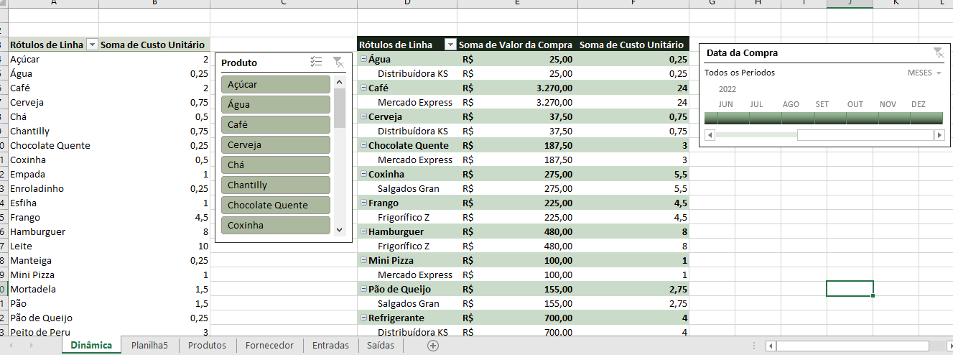Click the Produto slicer scrollbar thumb
Image resolution: width=953 pixels, height=355 pixels.
pos(340,109)
